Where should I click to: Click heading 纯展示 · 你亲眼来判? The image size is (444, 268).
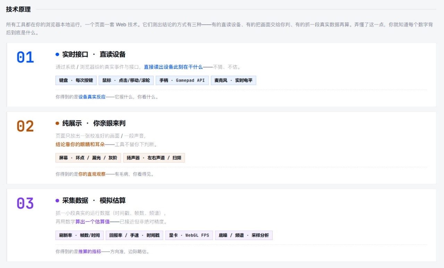pyautogui.click(x=94, y=123)
